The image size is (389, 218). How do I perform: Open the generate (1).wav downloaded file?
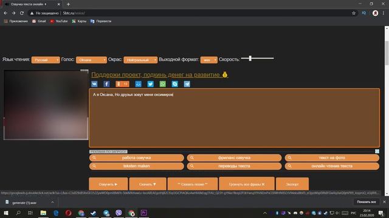pos(24,203)
